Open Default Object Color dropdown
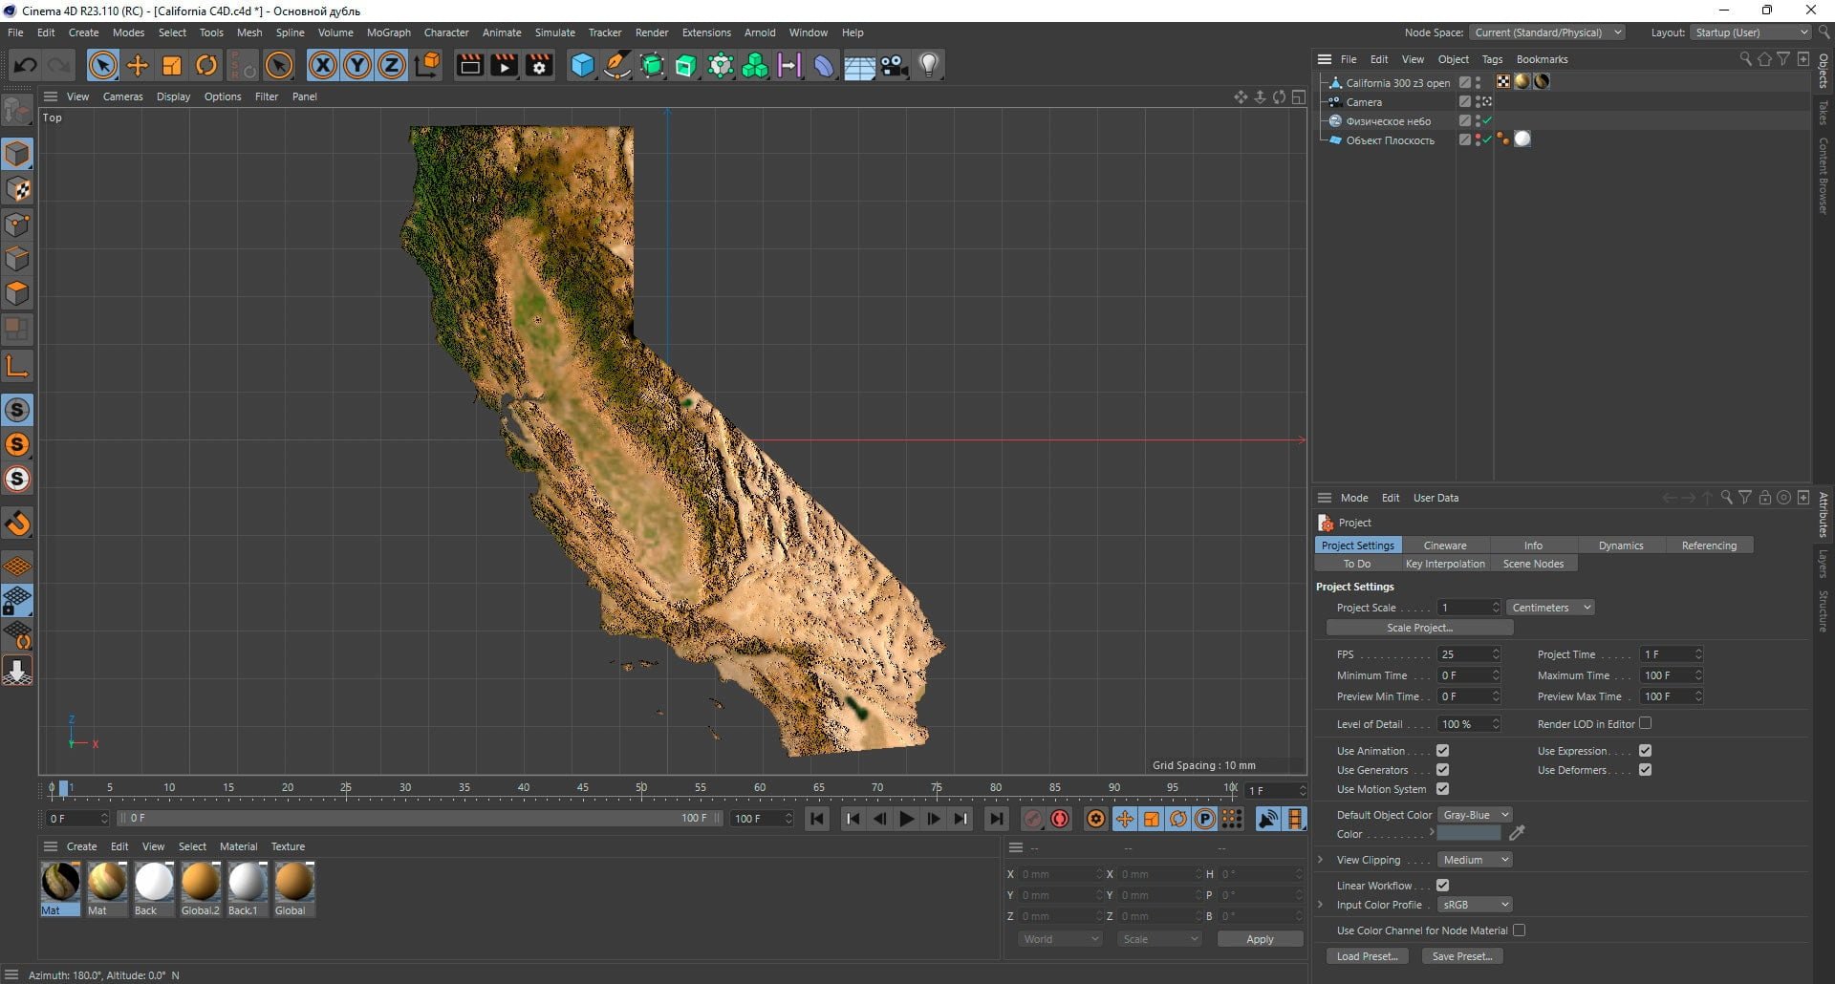Viewport: 1835px width, 984px height. pos(1475,815)
